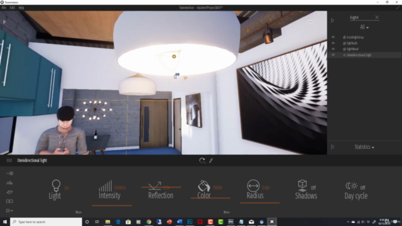This screenshot has width=402, height=226.
Task: Click Type here to search box
Action: 46,222
